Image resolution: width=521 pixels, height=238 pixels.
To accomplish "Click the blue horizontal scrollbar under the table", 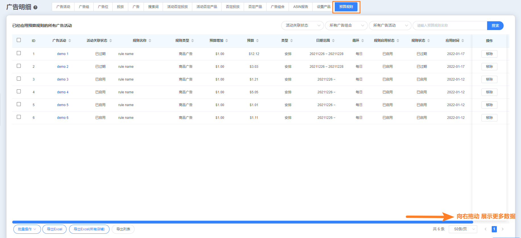I will [x=242, y=222].
